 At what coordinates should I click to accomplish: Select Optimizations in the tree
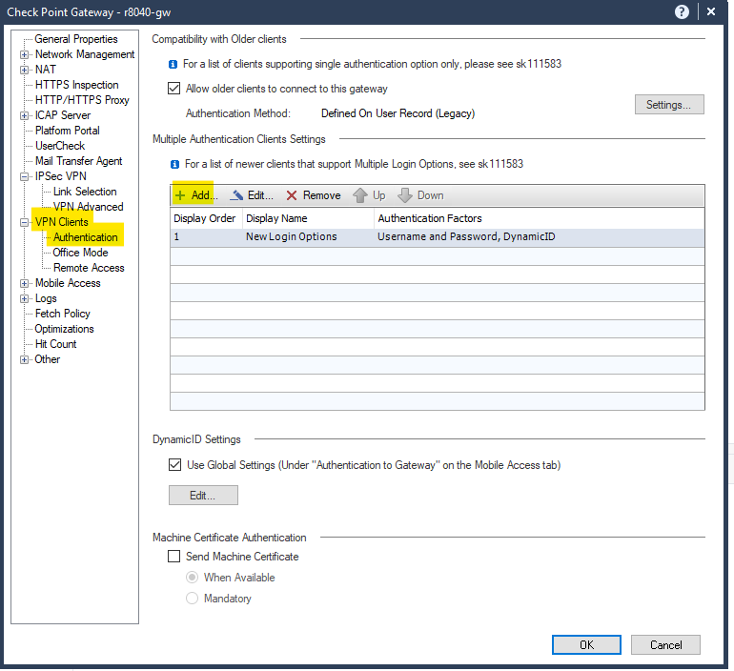64,329
